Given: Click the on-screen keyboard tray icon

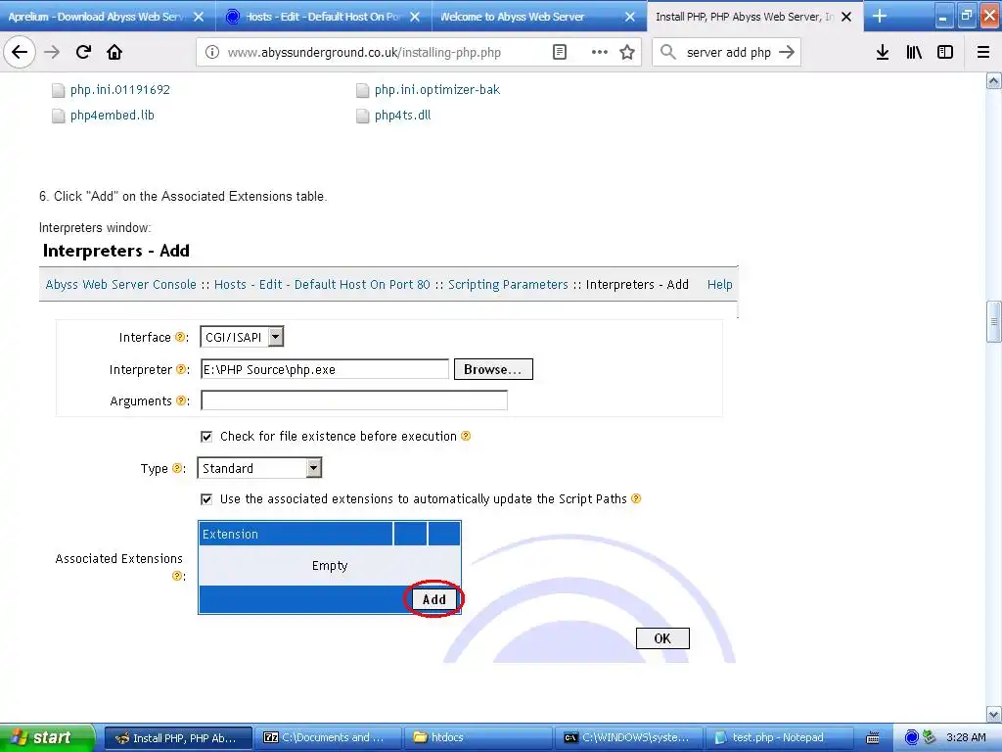Looking at the screenshot, I should click(x=873, y=738).
